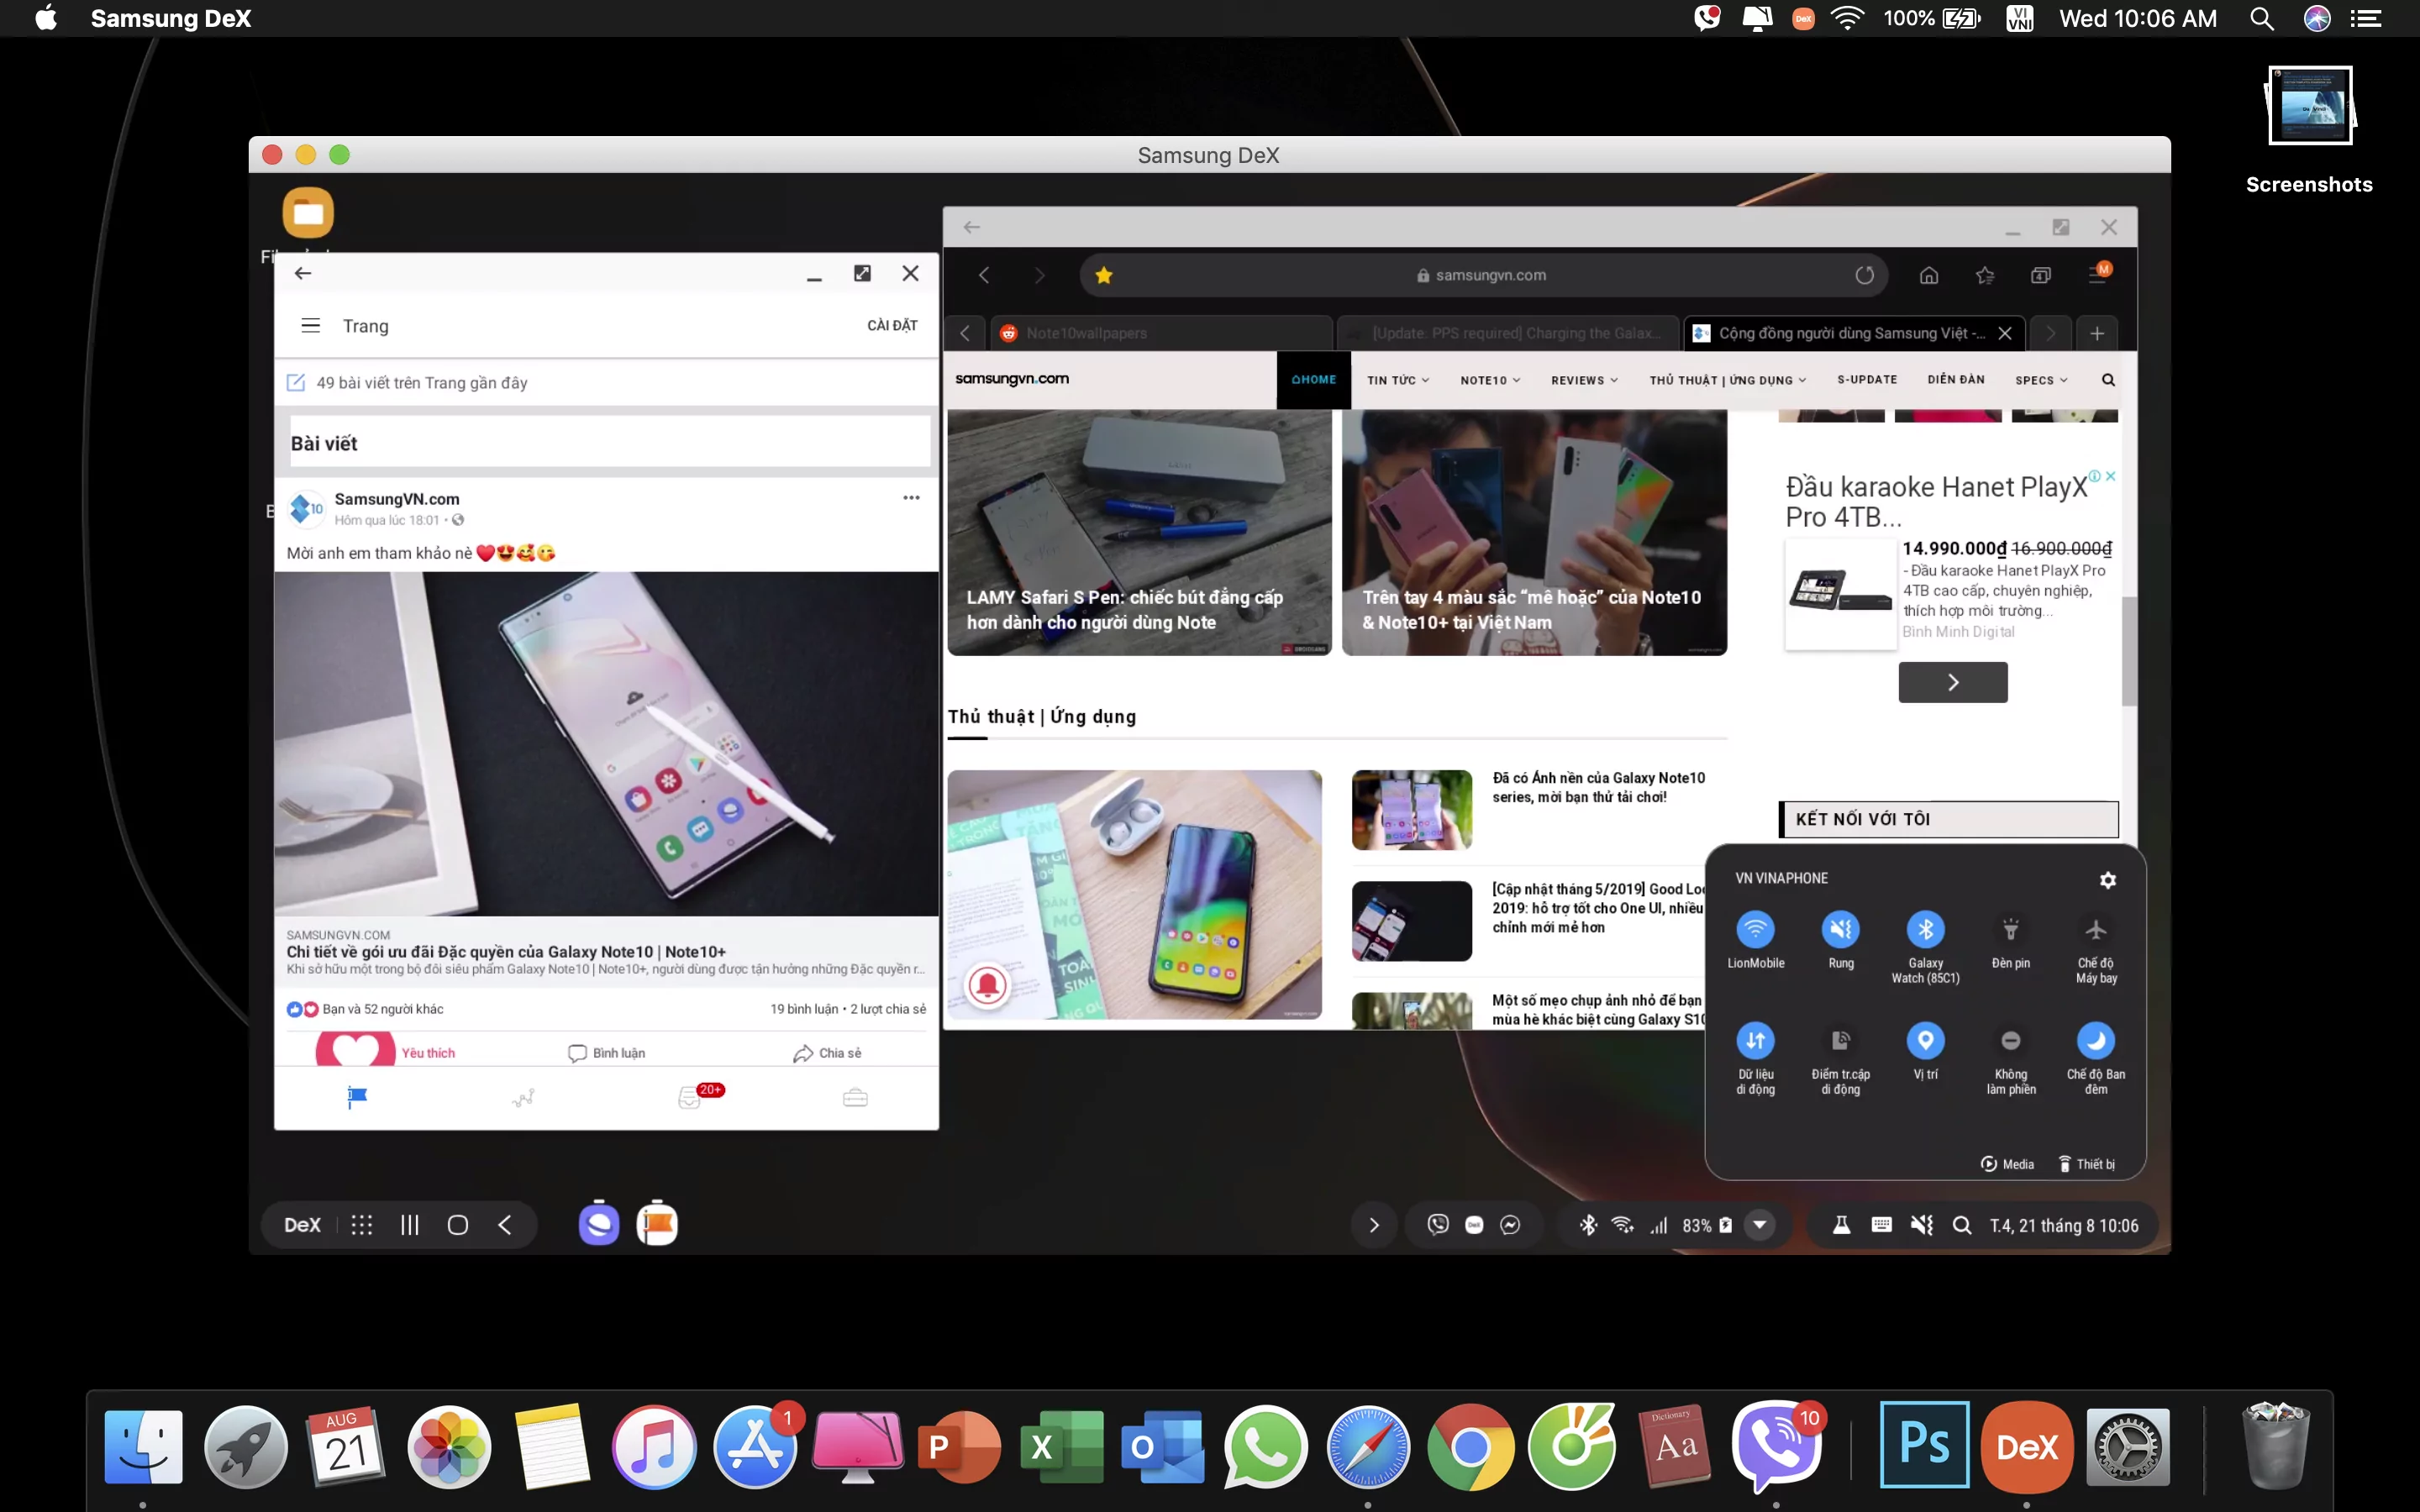Screen dimensions: 2420x1512
Task: Tap the DeX recents icon in taskbar
Action: click(x=410, y=1225)
